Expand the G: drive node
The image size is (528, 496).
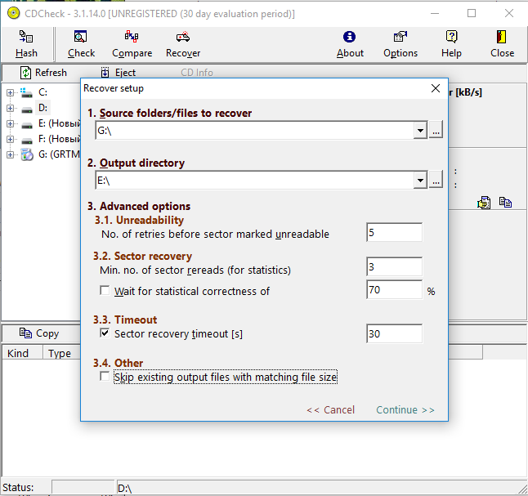tap(10, 154)
